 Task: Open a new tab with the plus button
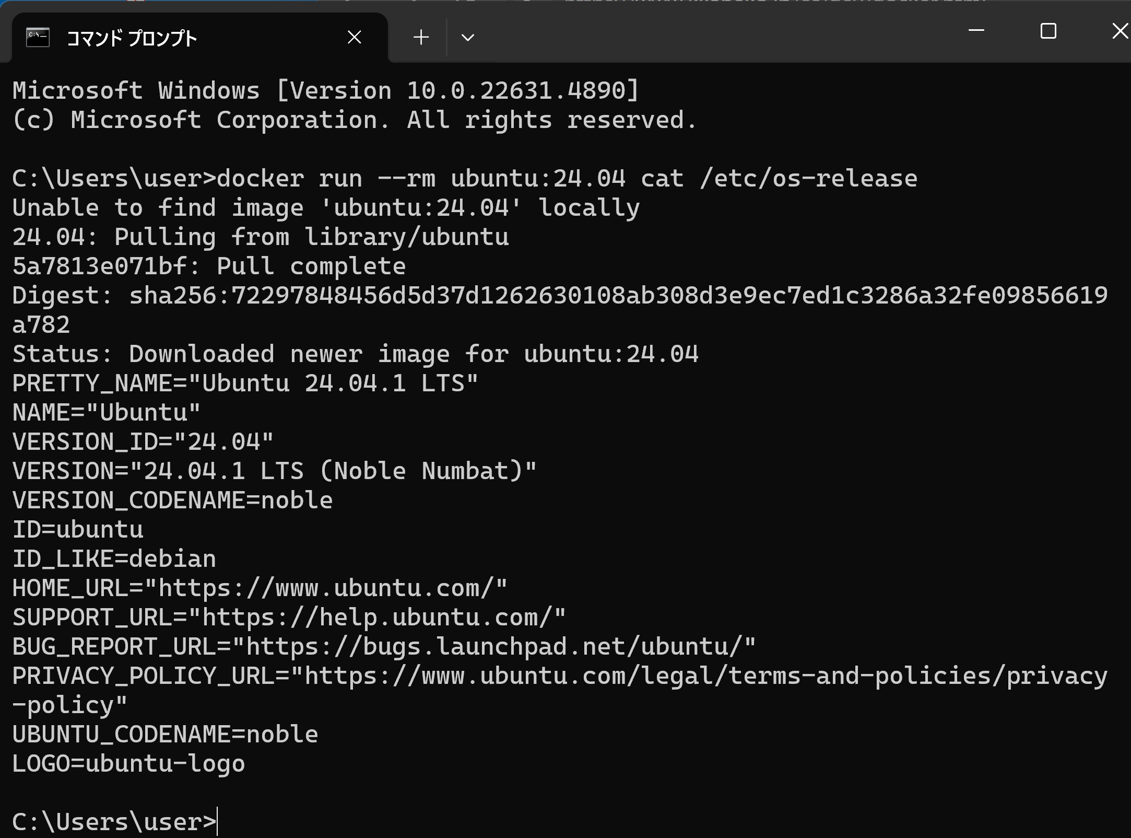[421, 38]
